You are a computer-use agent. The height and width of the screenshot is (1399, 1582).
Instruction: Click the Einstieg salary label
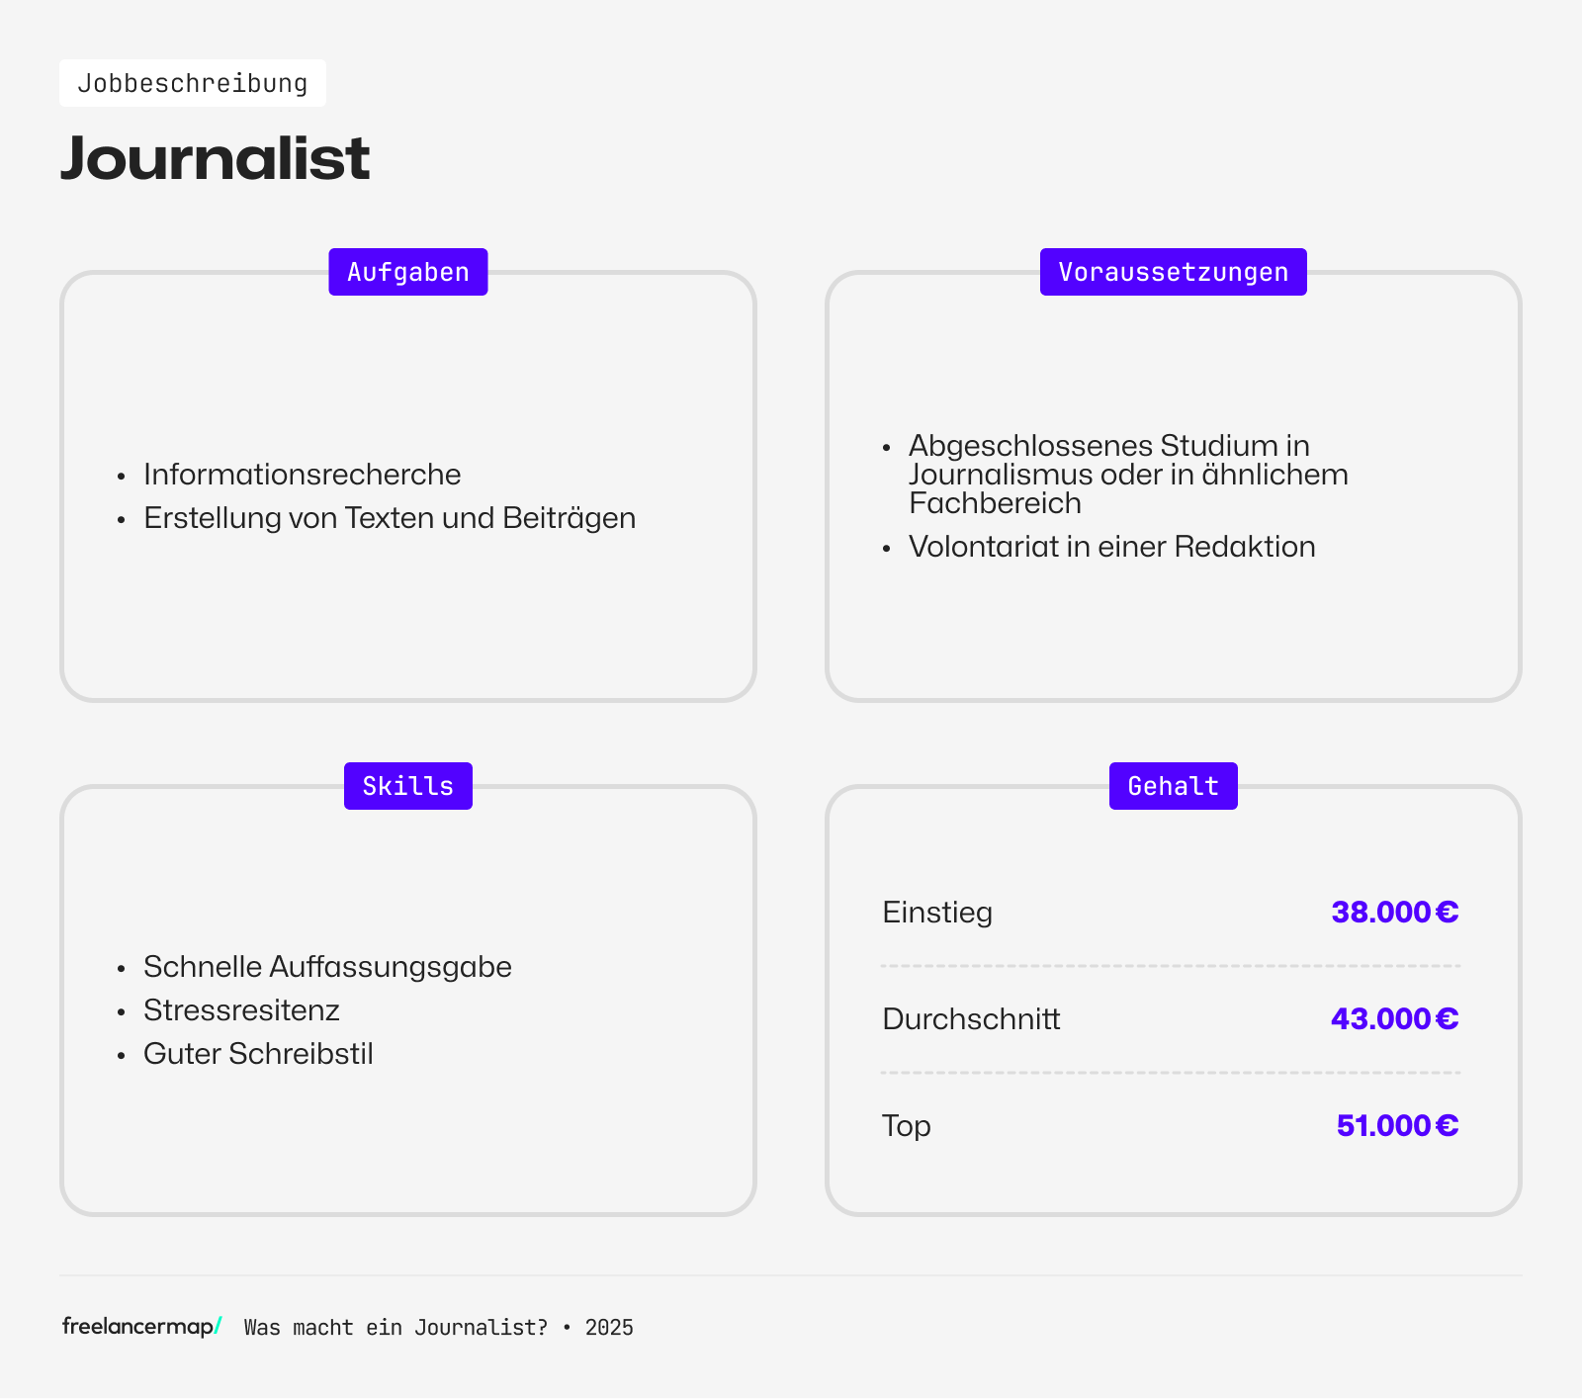[937, 912]
